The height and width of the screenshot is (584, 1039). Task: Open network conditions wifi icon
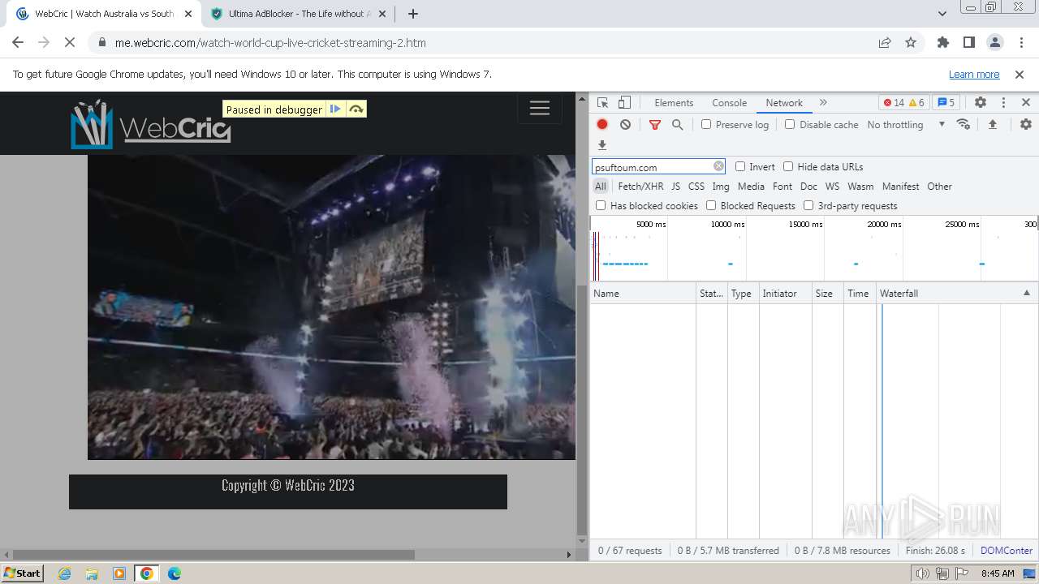964,124
